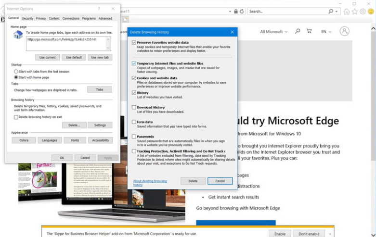Check Passwords checkbox
Image resolution: width=376 pixels, height=237 pixels.
pyautogui.click(x=134, y=137)
